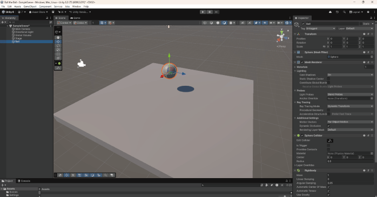377x197 pixels.
Task: Click the scene orientation gizmo
Action: point(281,37)
